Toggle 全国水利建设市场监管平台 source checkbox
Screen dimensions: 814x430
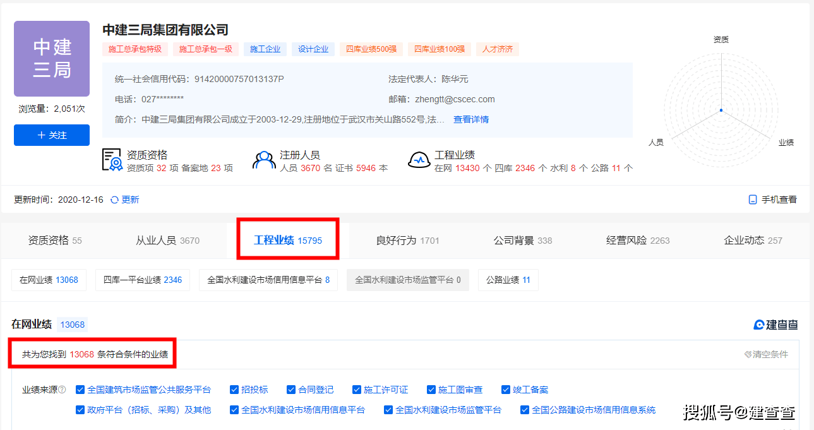coord(388,410)
